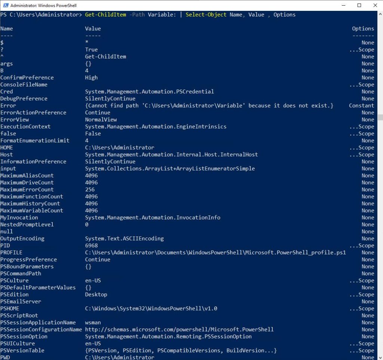Click the "High" value
This screenshot has height=360, width=383.
(91, 78)
